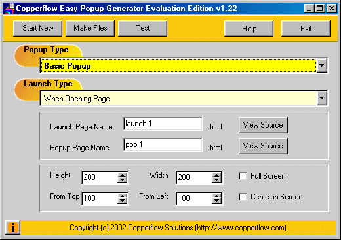
Task: Close the Copperflow window
Action: [x=332, y=9]
